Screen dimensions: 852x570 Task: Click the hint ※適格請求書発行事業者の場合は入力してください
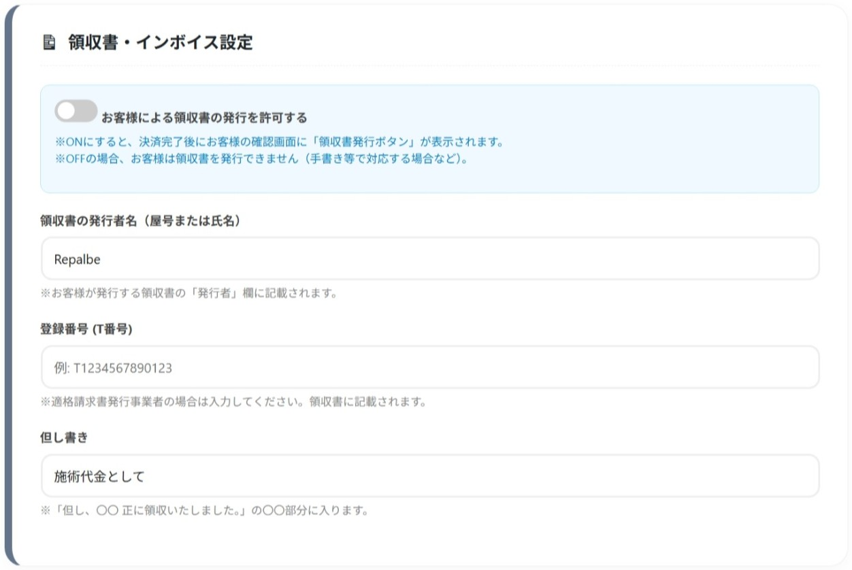pyautogui.click(x=233, y=401)
